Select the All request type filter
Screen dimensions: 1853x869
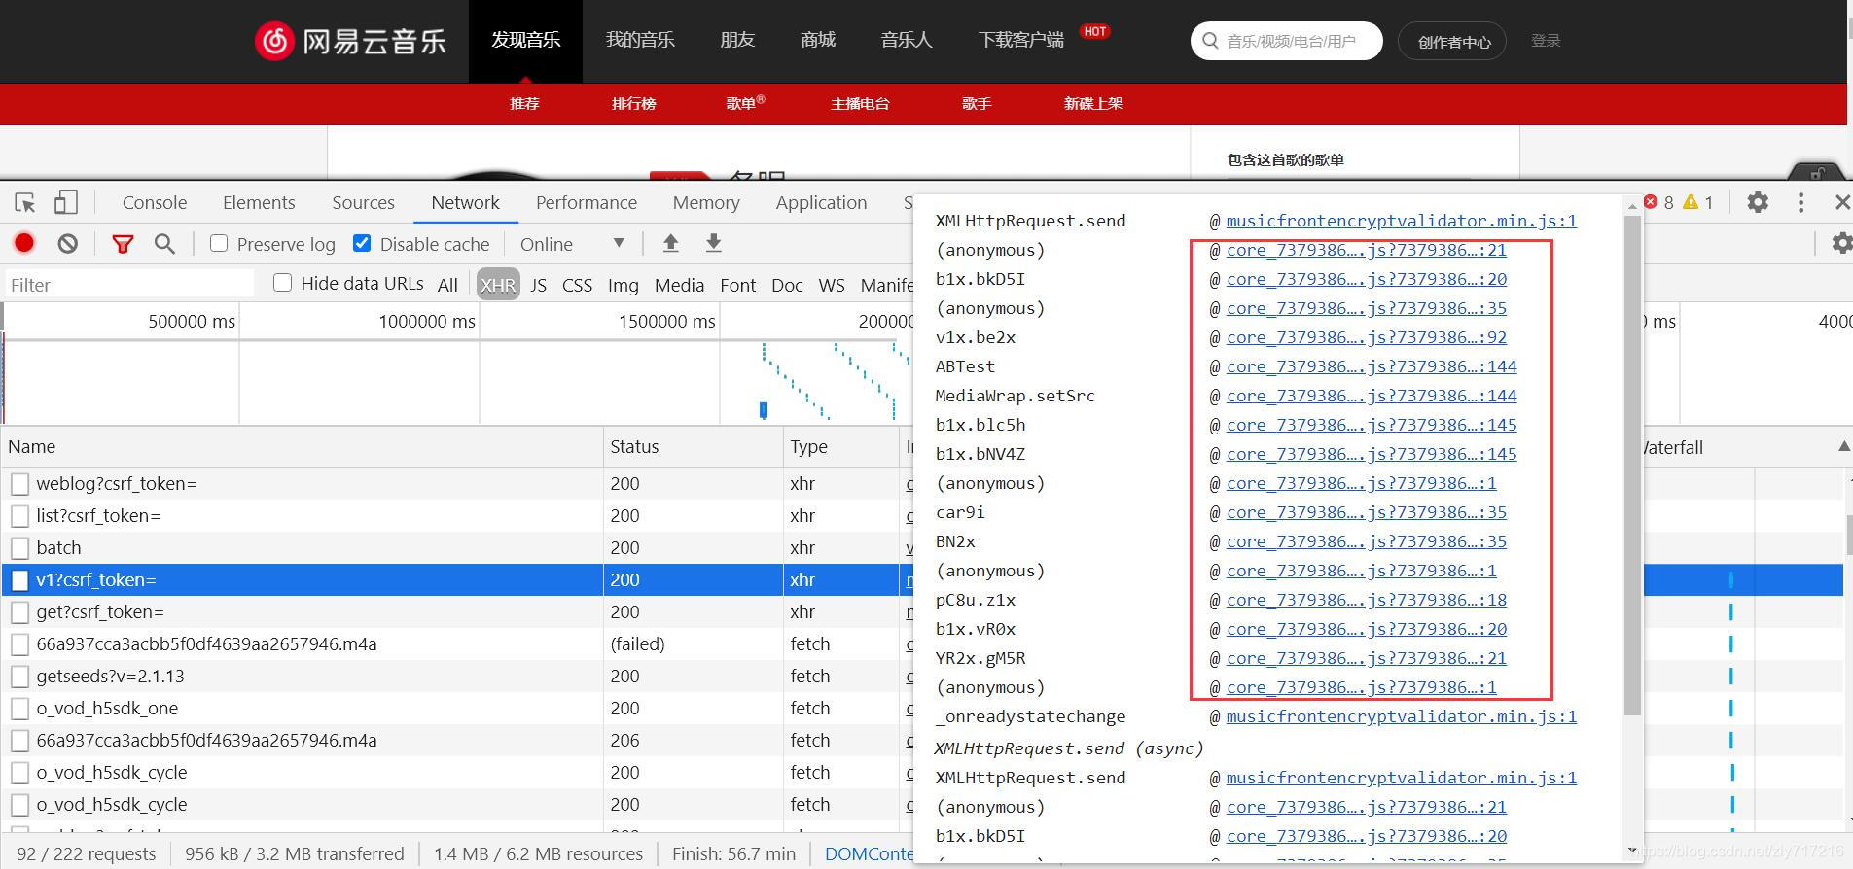(x=447, y=285)
